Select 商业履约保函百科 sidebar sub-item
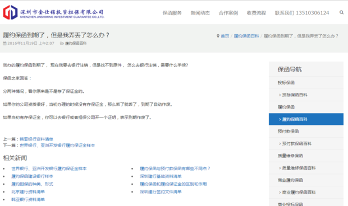 click(306, 192)
